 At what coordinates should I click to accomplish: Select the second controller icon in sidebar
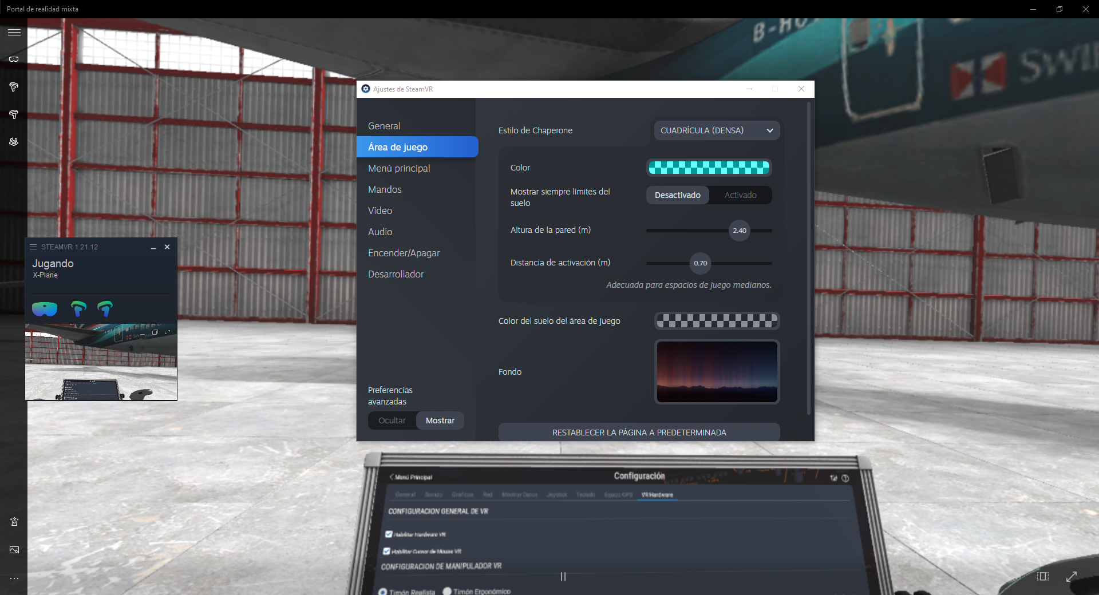(x=14, y=114)
